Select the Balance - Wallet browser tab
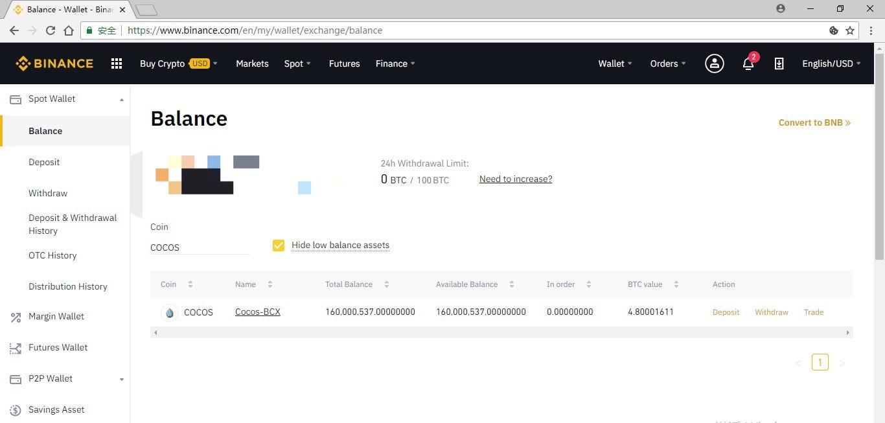The height and width of the screenshot is (423, 885). coord(69,10)
